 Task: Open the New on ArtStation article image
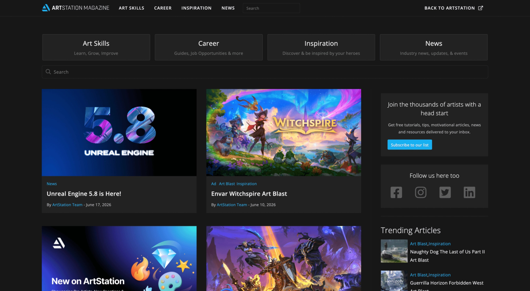pos(119,259)
